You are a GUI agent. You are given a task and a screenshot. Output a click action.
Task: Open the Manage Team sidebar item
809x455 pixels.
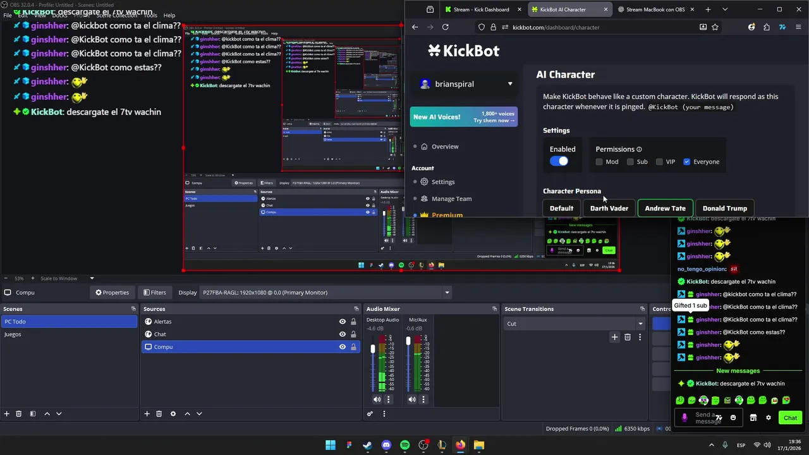coord(451,199)
